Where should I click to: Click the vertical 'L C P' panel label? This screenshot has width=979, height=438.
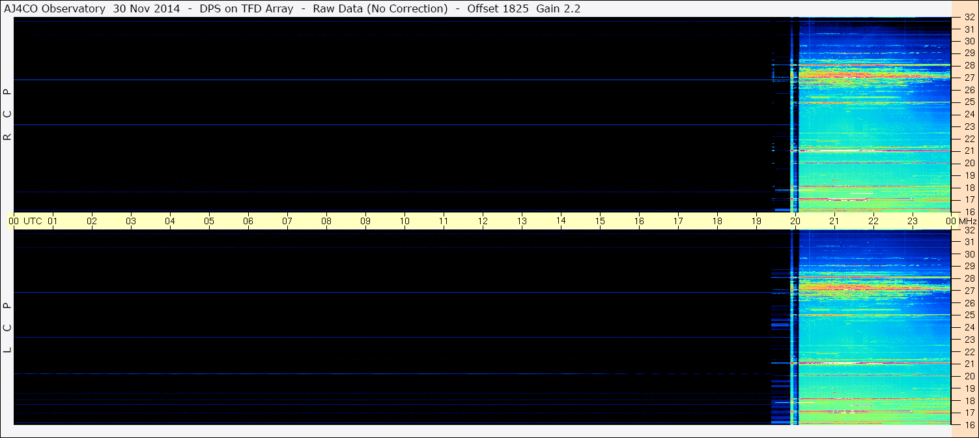(x=7, y=327)
